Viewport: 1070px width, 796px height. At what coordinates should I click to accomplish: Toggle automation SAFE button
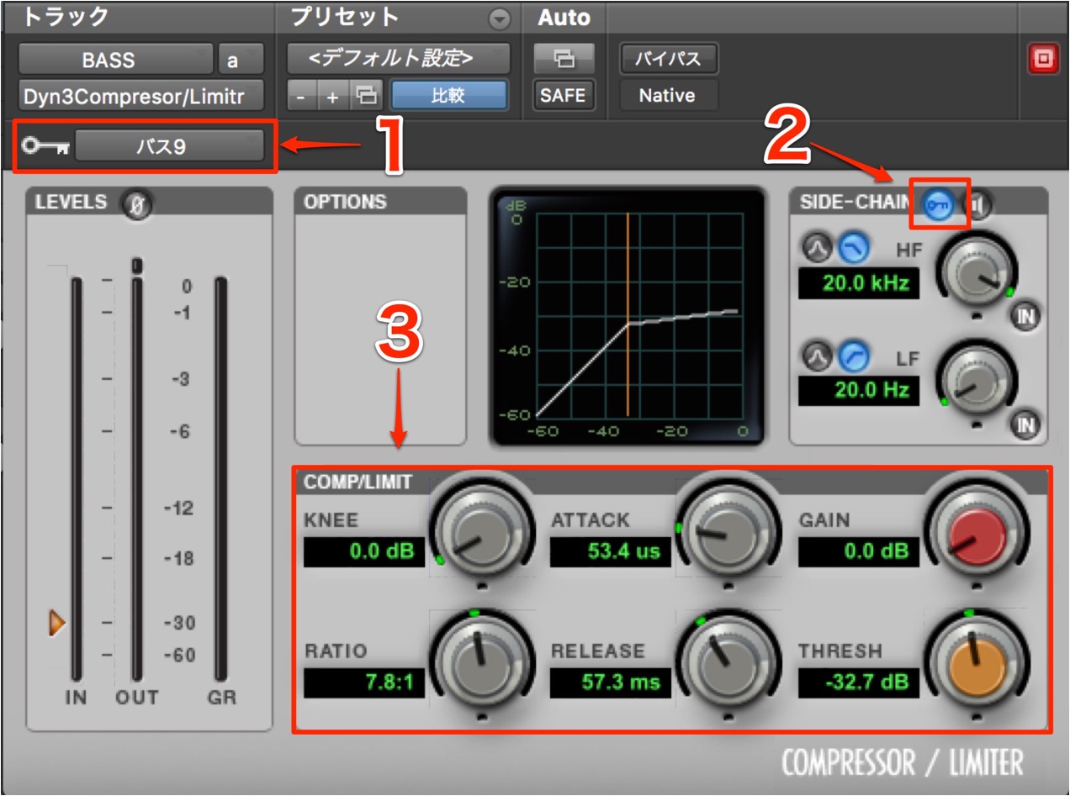[564, 96]
